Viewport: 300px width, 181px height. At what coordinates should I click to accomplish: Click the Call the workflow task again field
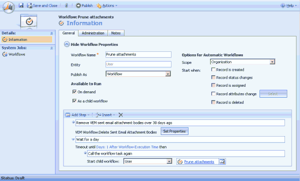tap(186, 154)
